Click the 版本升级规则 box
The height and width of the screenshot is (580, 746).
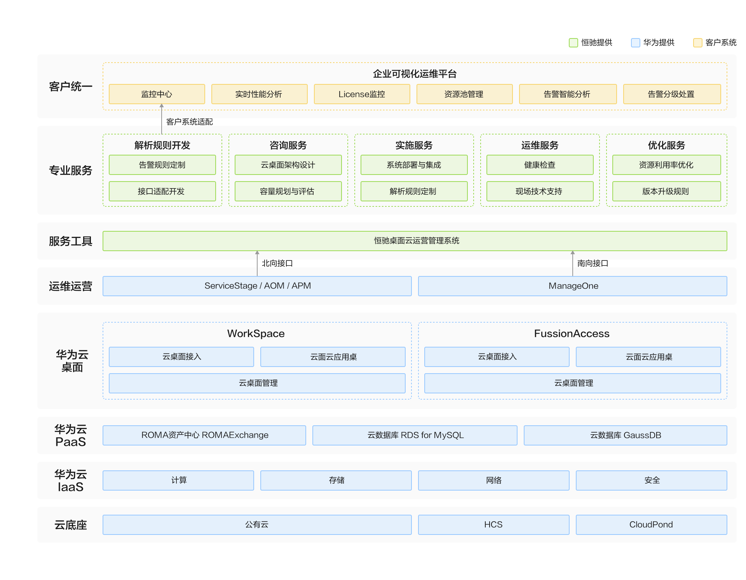(667, 191)
